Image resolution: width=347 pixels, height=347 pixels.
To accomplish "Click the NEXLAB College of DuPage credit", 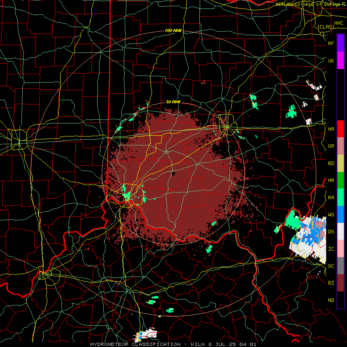I will (309, 4).
